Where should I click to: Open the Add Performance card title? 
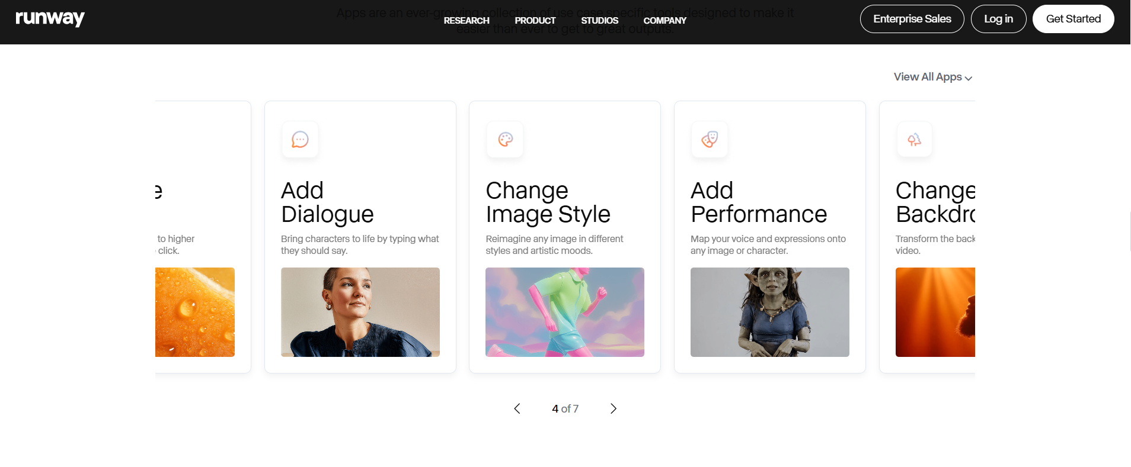coord(759,202)
